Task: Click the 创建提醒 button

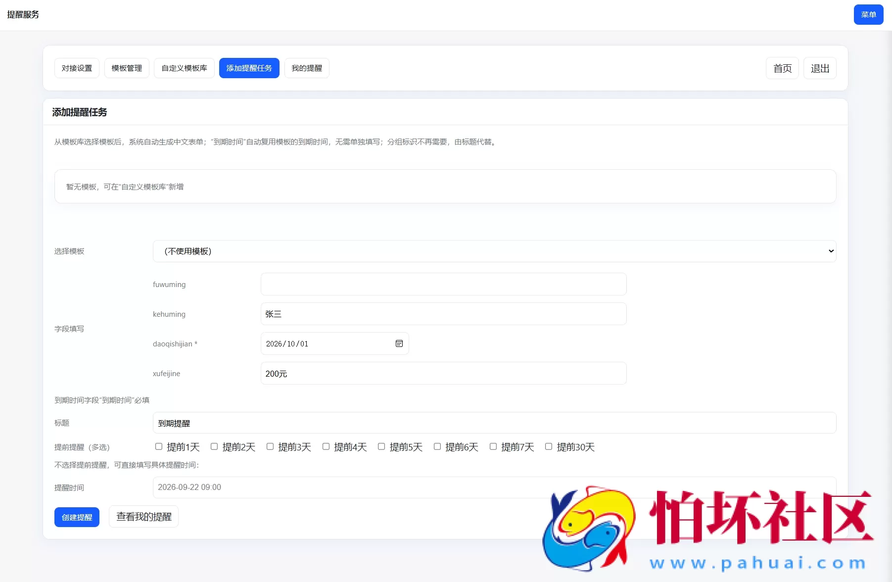Action: tap(77, 517)
